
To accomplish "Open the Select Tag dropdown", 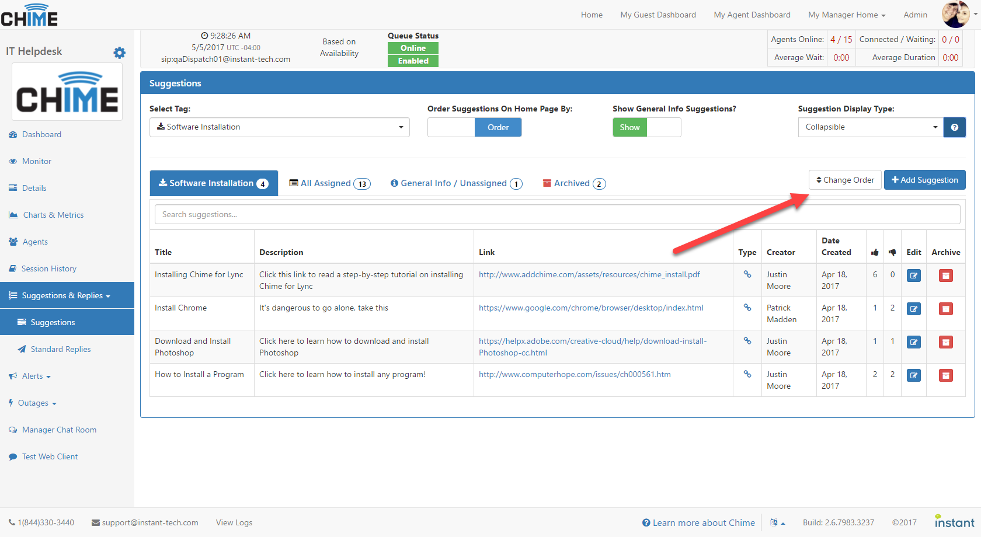I will [279, 127].
